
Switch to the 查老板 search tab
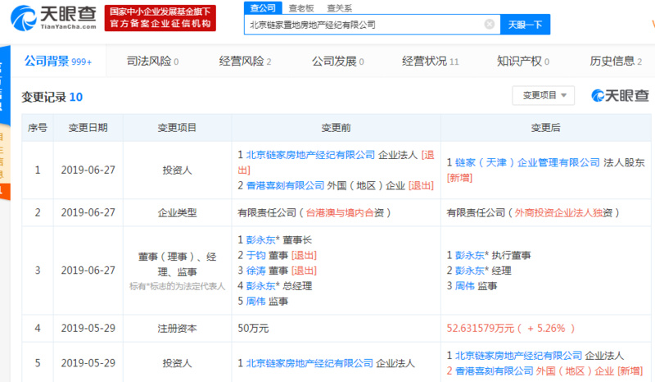click(x=301, y=8)
